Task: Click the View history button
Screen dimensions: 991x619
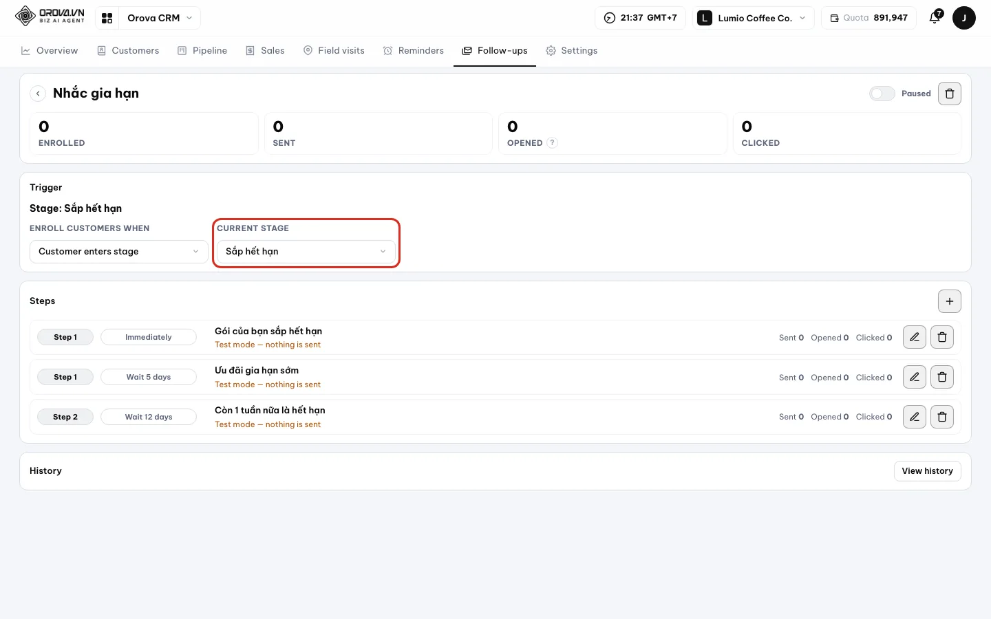Action: 927,471
